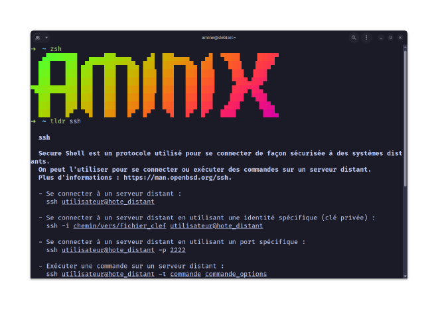Click the bold 'ssh' heading
438x309 pixels.
coord(44,137)
